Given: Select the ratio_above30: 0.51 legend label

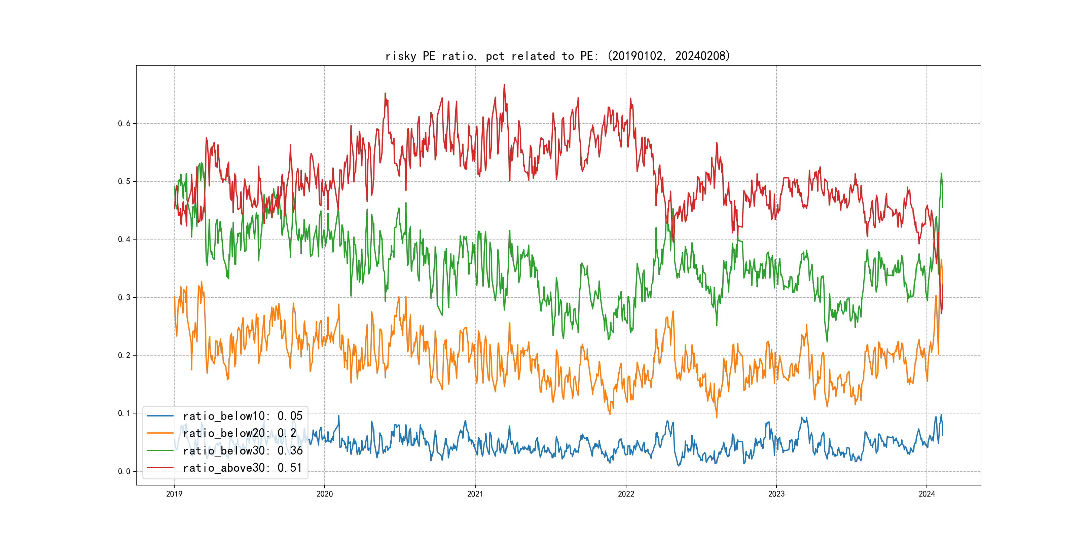Looking at the screenshot, I should [243, 468].
